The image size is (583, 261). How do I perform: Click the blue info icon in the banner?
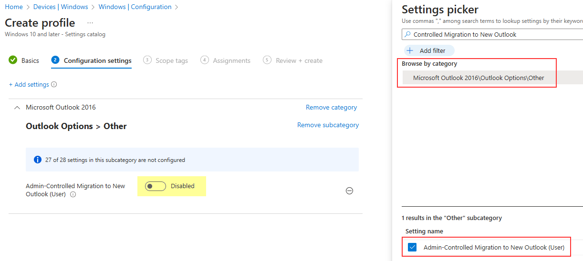[38, 160]
